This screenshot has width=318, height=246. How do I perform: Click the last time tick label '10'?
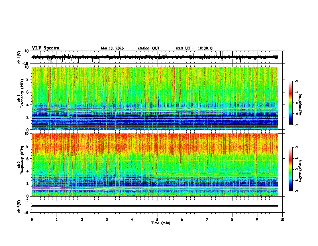tap(282, 219)
